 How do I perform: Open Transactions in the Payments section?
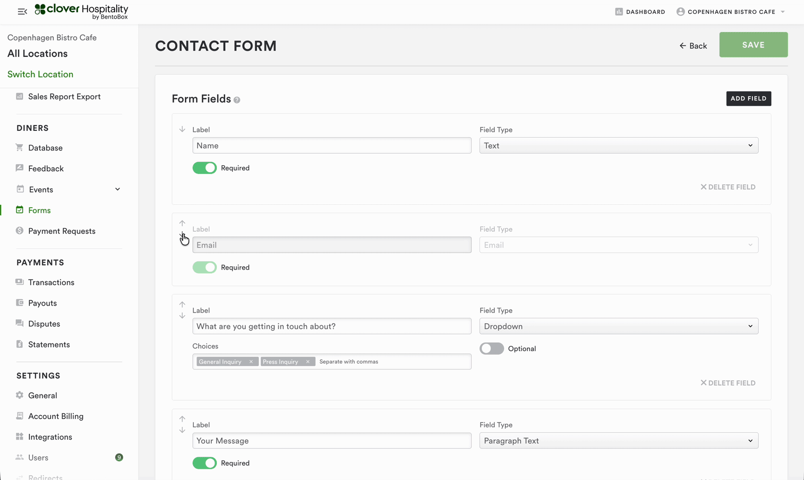click(x=51, y=282)
